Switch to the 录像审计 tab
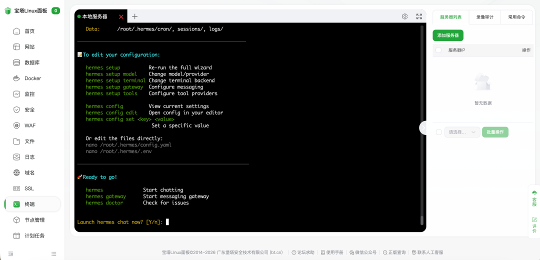540x260 pixels. [x=484, y=17]
